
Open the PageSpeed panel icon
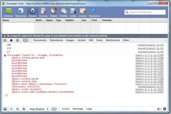94,11
